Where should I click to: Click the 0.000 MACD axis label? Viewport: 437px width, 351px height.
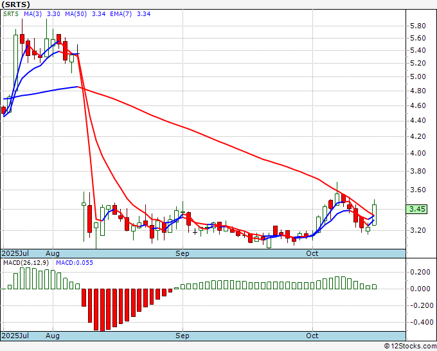click(x=420, y=289)
